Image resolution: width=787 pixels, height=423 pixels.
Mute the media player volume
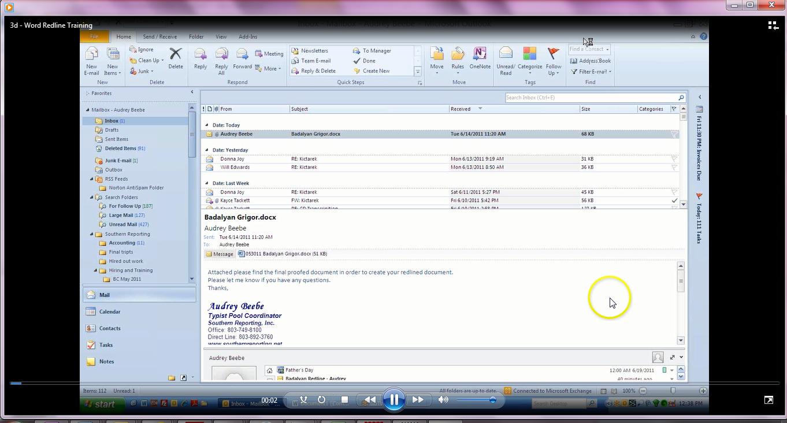443,399
